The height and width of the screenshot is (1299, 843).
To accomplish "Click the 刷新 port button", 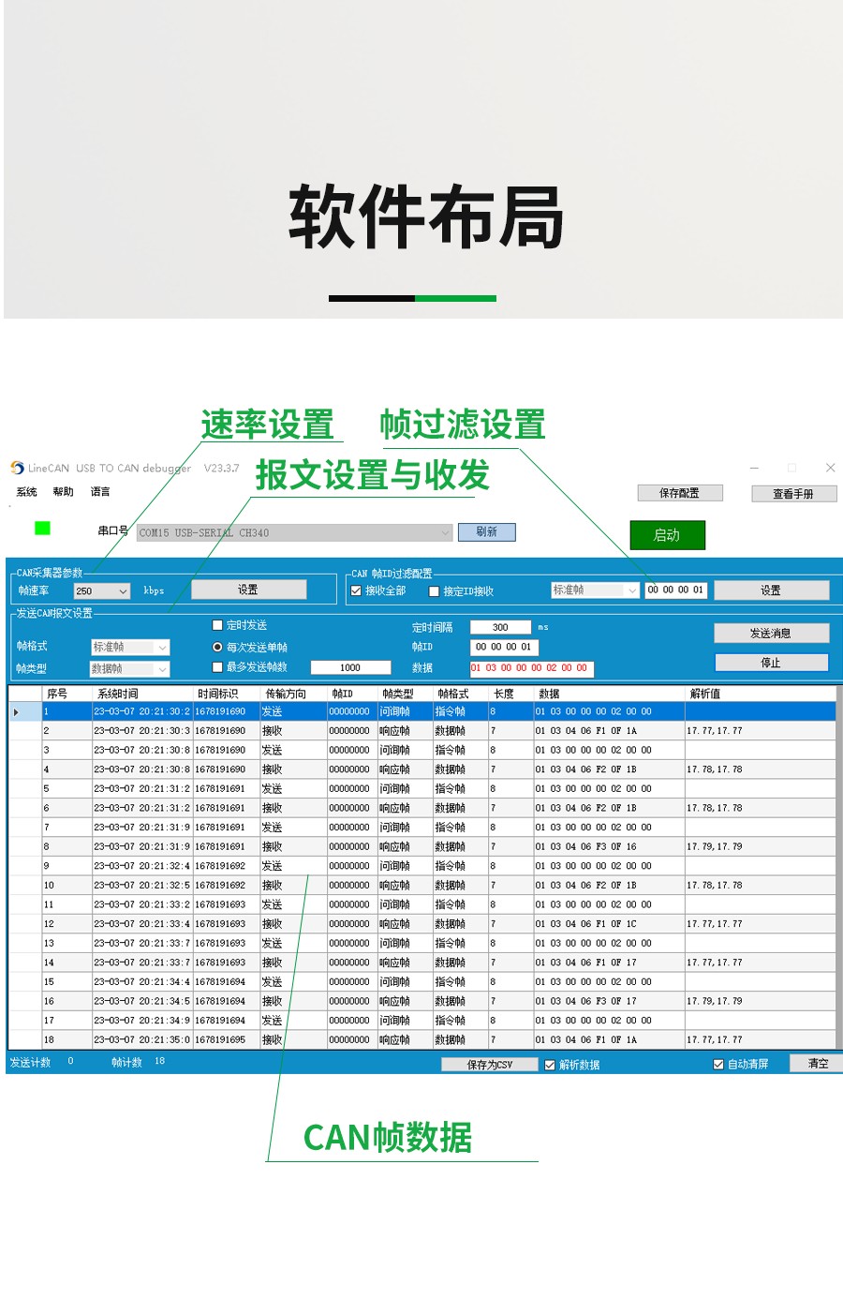I will click(x=486, y=532).
